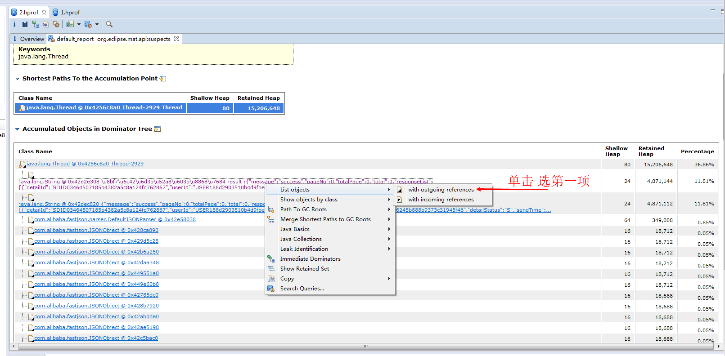Open the Query Browser toolbar icon
This screenshot has width=725, height=356.
[88, 24]
